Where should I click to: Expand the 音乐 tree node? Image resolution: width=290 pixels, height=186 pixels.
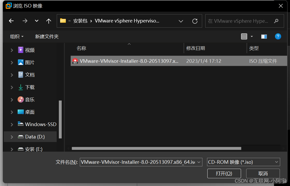12,100
